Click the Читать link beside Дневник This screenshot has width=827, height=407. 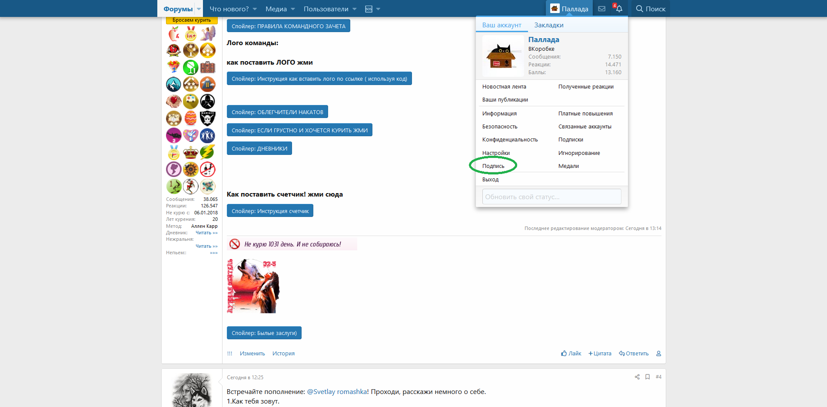click(206, 233)
